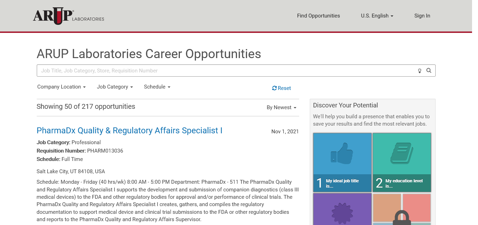The width and height of the screenshot is (478, 225).
Task: Go to Find Opportunities
Action: point(318,16)
